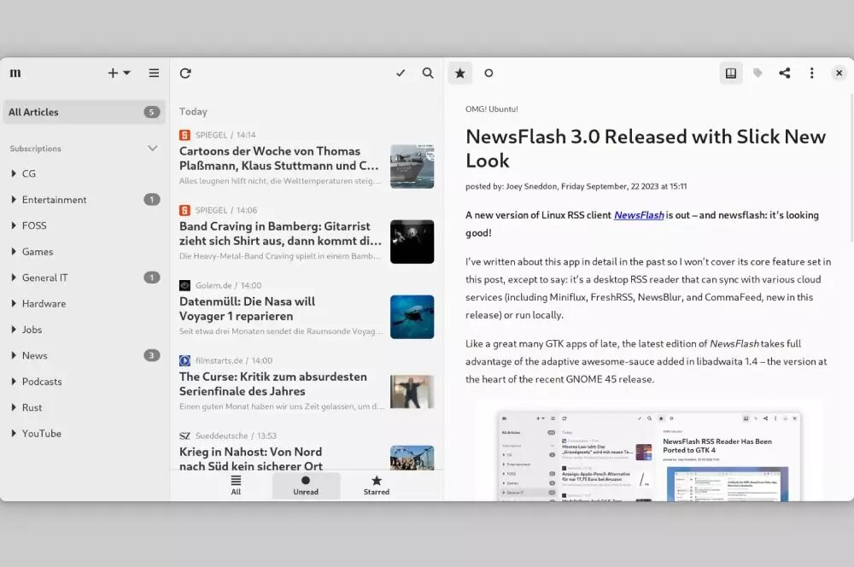
Task: Click the SPIEGEL feed icon at 14:06
Action: tap(184, 210)
